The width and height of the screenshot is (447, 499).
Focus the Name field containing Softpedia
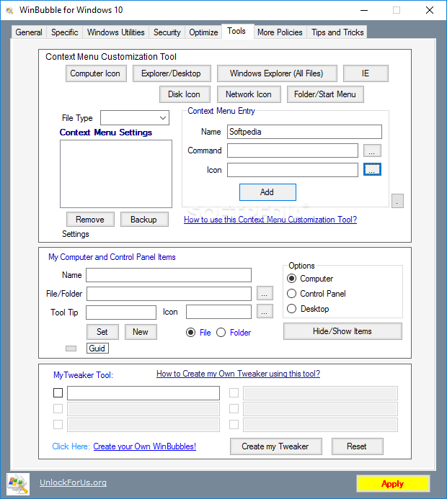click(304, 132)
